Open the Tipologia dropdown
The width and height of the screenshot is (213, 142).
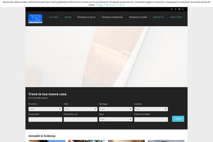point(116,109)
